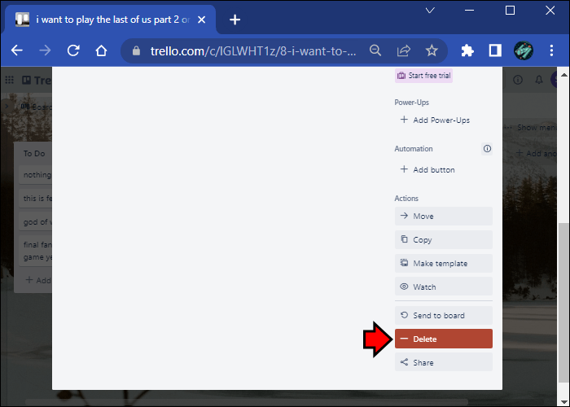This screenshot has height=407, width=570.
Task: Open a new browser tab
Action: 235,20
